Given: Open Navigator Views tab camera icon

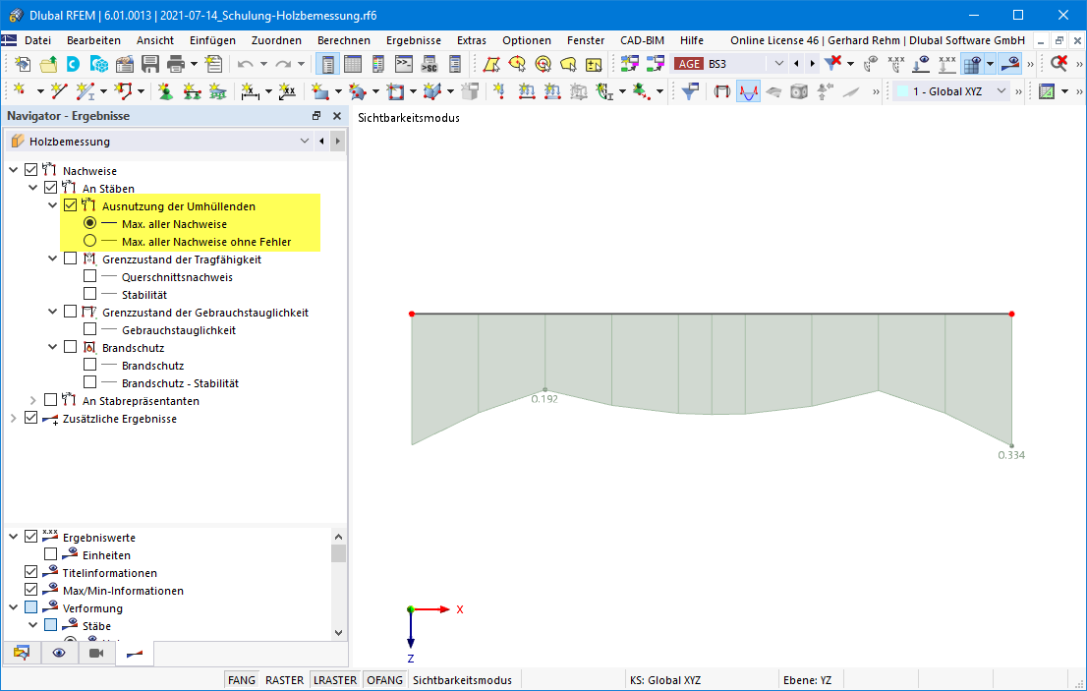Looking at the screenshot, I should point(96,653).
